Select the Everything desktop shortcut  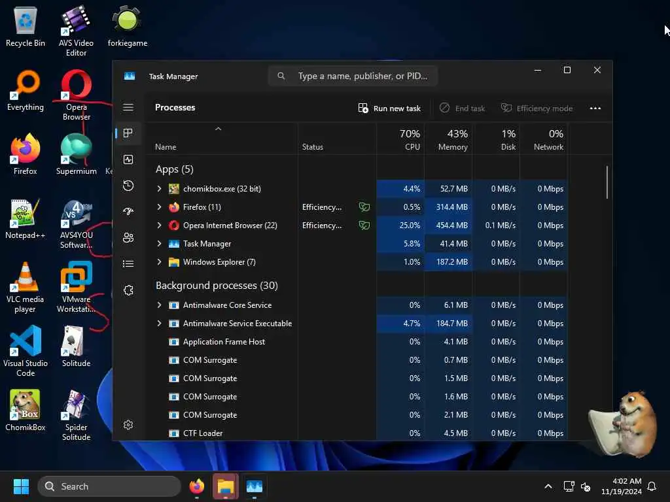[26, 91]
